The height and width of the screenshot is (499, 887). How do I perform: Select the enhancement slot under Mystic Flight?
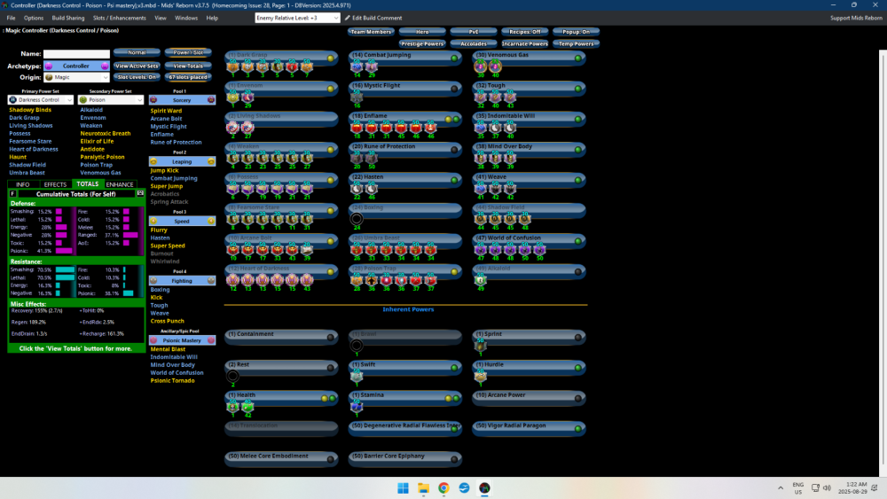(x=357, y=97)
